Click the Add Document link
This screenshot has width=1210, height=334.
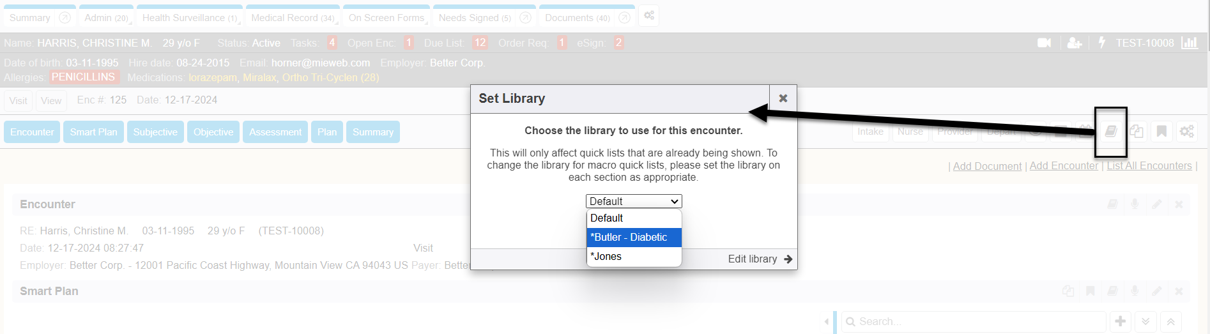[987, 166]
